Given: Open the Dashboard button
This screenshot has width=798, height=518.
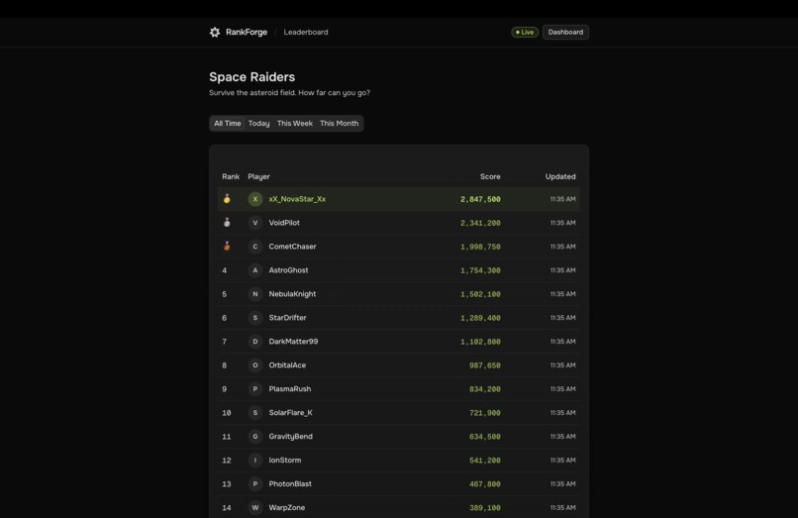Looking at the screenshot, I should pos(565,32).
